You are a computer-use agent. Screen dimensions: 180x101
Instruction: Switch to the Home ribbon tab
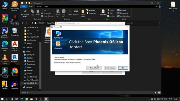(x=31, y=7)
